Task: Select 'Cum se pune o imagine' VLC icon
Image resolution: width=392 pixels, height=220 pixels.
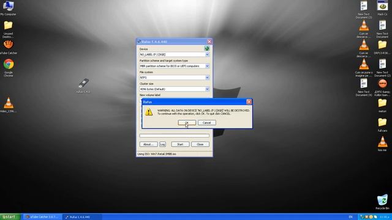Action: (x=364, y=68)
